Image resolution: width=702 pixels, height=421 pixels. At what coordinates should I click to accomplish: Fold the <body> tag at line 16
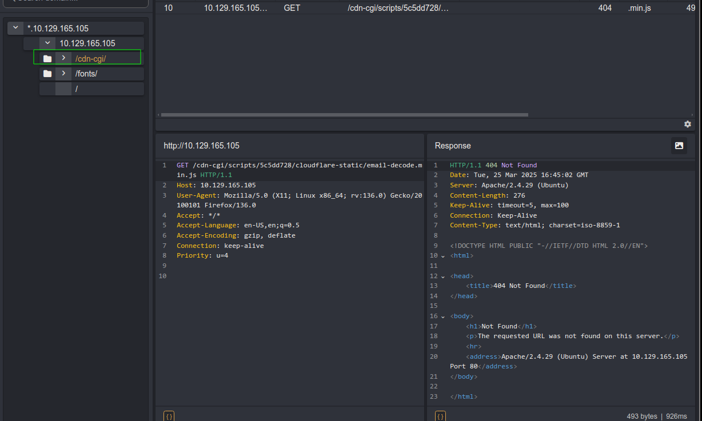point(442,316)
